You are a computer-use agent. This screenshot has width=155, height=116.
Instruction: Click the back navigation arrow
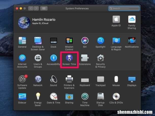point(31,8)
